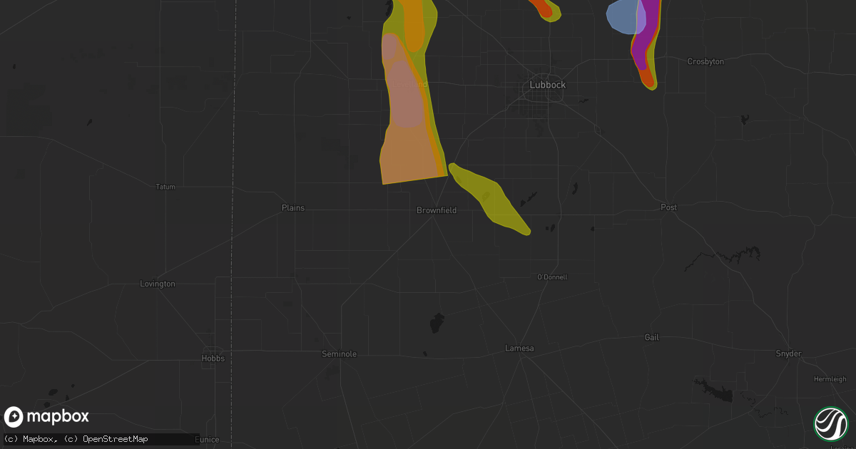
Task: Click the Eunice label
Action: 208,439
